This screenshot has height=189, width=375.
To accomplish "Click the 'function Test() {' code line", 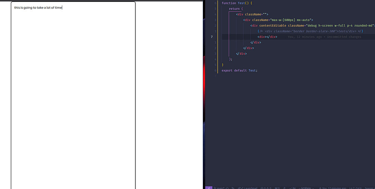I will click(x=237, y=3).
